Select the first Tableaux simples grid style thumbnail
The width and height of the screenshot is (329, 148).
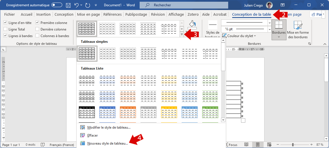tap(87, 54)
